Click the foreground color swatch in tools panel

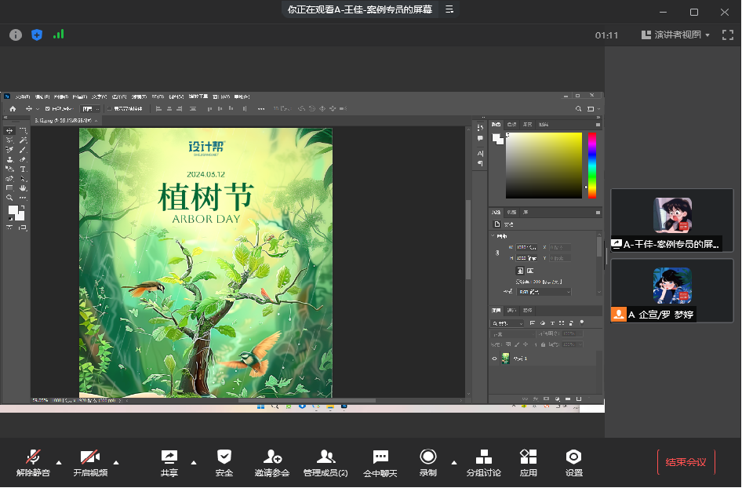(13, 210)
